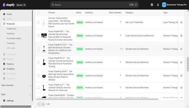This screenshot has width=189, height=108.
Task: Open Inventory submenu item
Action: [11, 34]
